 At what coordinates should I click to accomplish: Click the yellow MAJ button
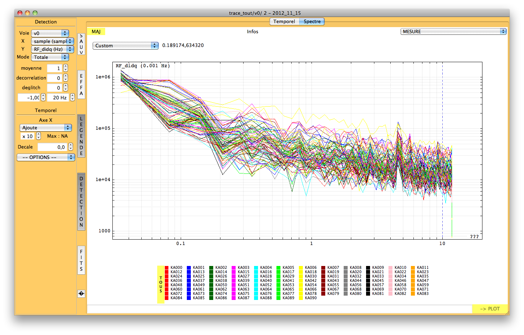pyautogui.click(x=96, y=32)
